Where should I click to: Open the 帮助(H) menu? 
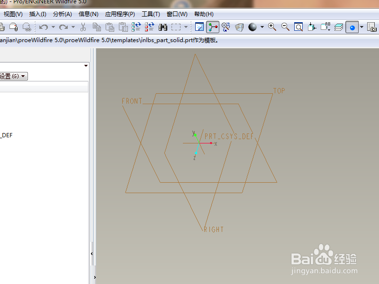tap(204, 14)
